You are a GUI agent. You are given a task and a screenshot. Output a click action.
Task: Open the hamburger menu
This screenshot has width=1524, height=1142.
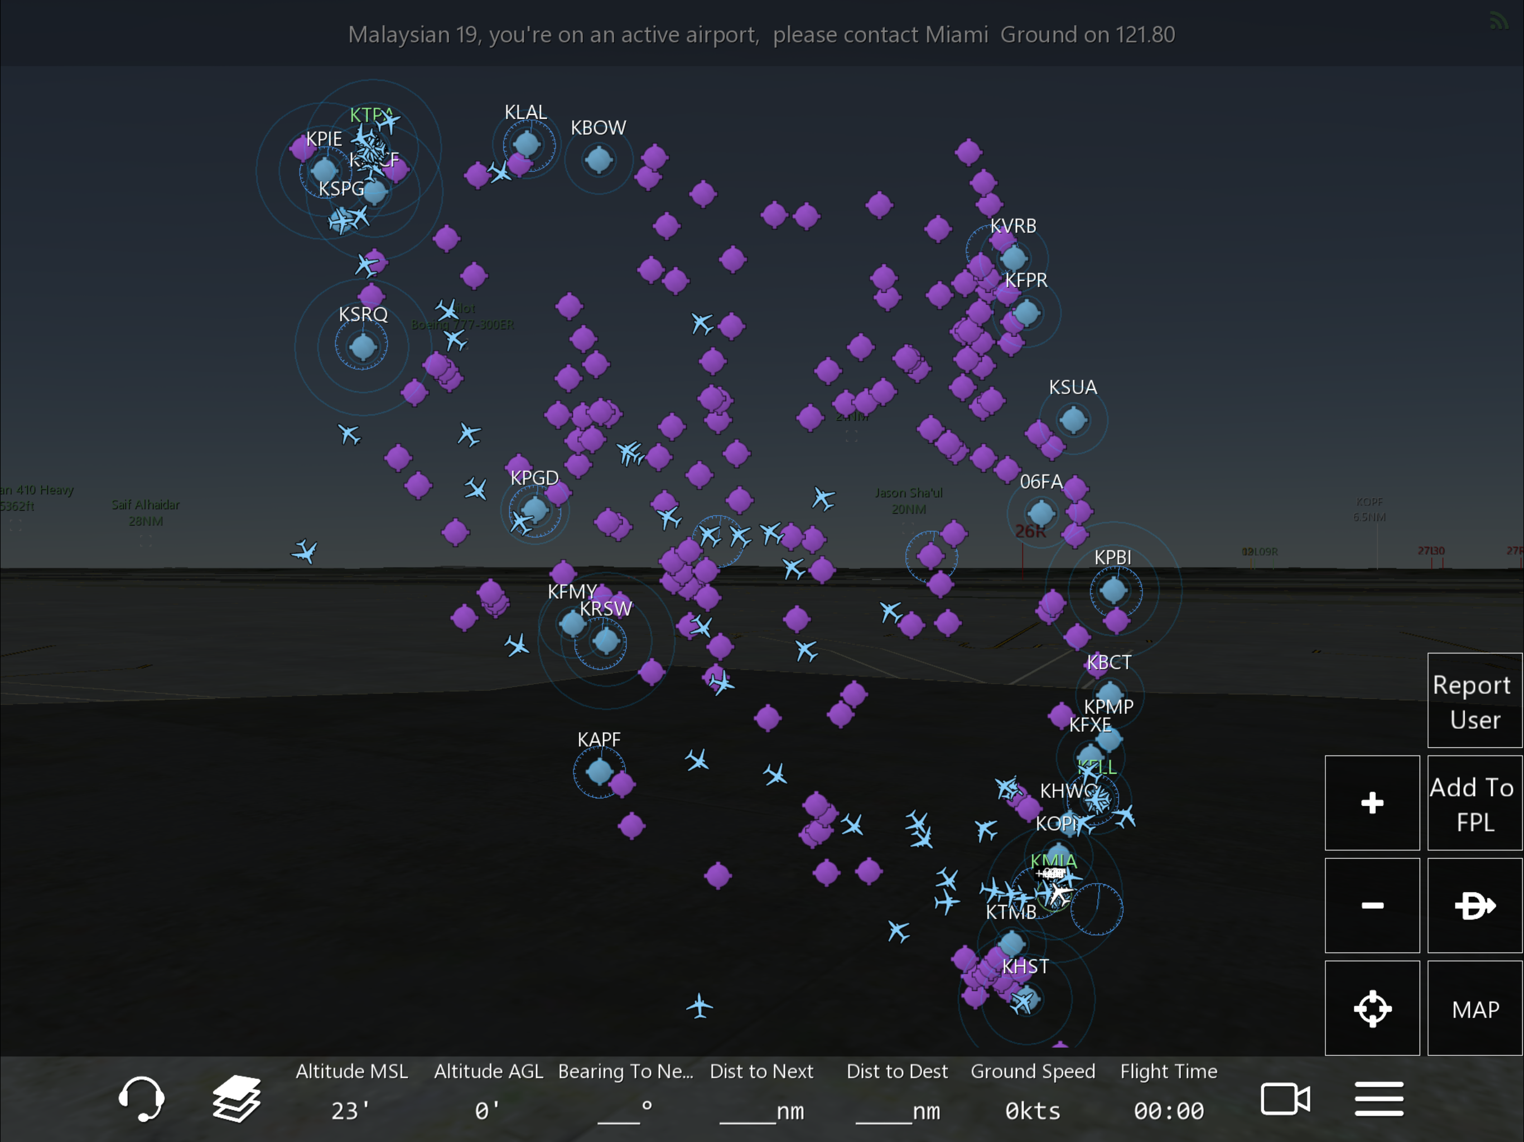click(x=1378, y=1098)
